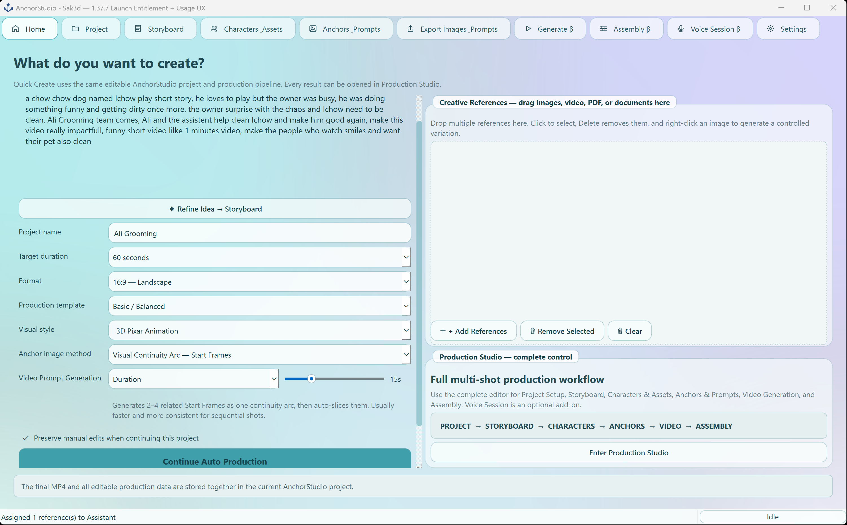Click the PROJECT → STORYBOARD workflow strip
The width and height of the screenshot is (847, 525).
point(629,426)
